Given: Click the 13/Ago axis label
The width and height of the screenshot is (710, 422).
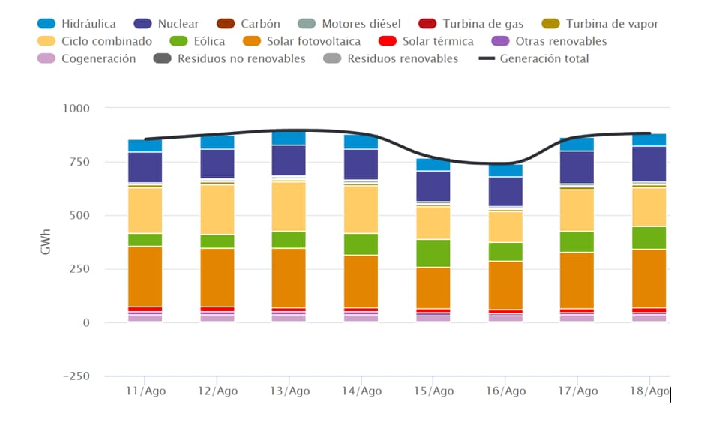Looking at the screenshot, I should click(290, 391).
